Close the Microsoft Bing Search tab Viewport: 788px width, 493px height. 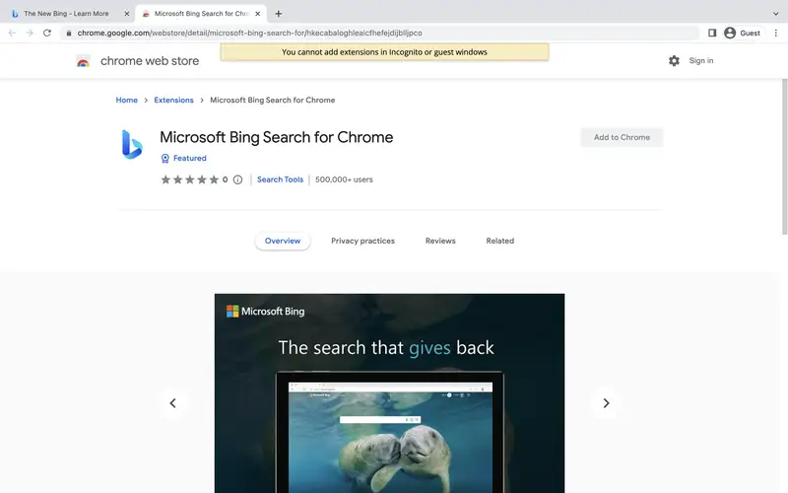pos(258,14)
